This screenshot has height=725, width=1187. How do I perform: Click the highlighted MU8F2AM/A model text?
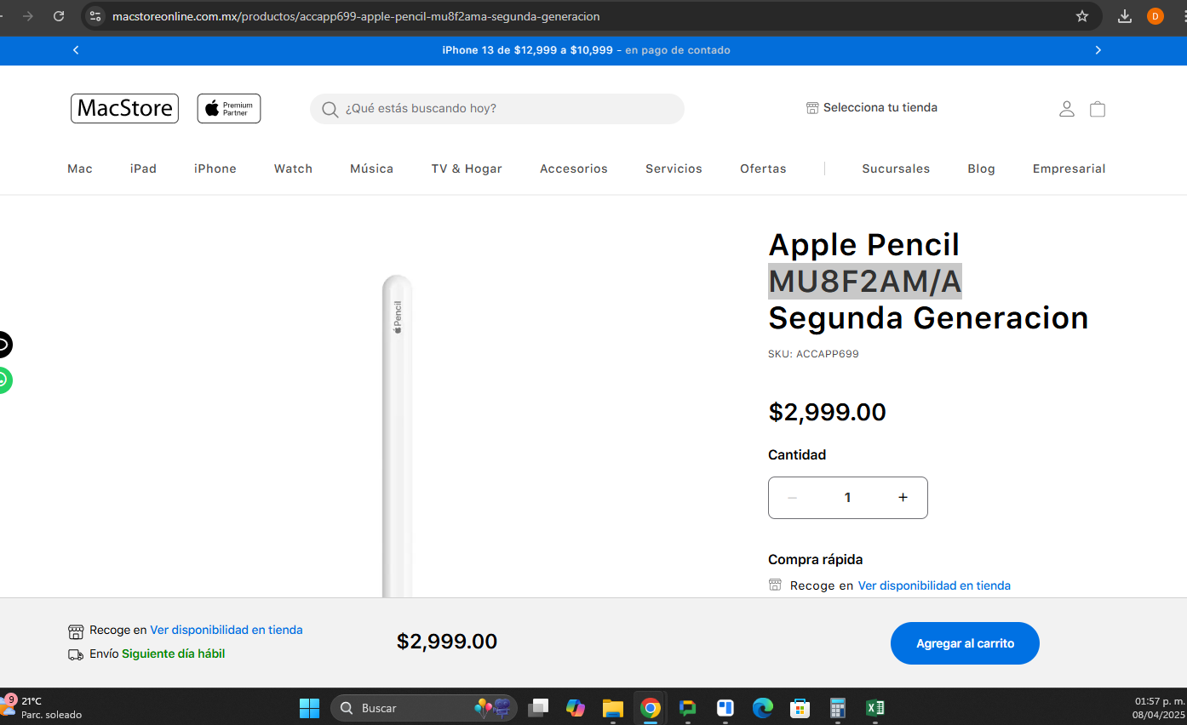click(x=865, y=282)
